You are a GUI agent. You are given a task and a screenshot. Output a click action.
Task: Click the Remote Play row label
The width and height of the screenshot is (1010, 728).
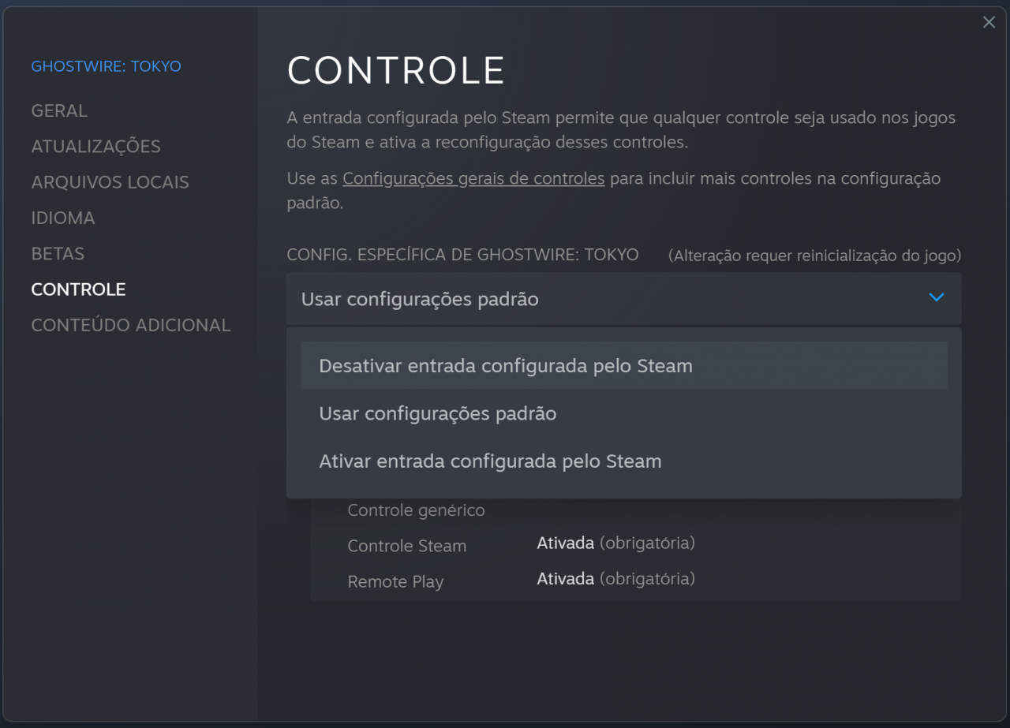coord(395,582)
